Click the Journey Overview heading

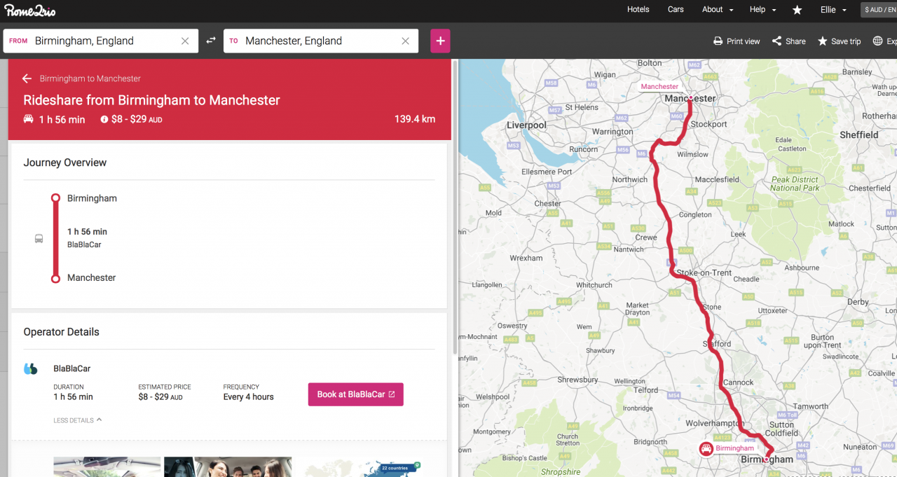(65, 163)
